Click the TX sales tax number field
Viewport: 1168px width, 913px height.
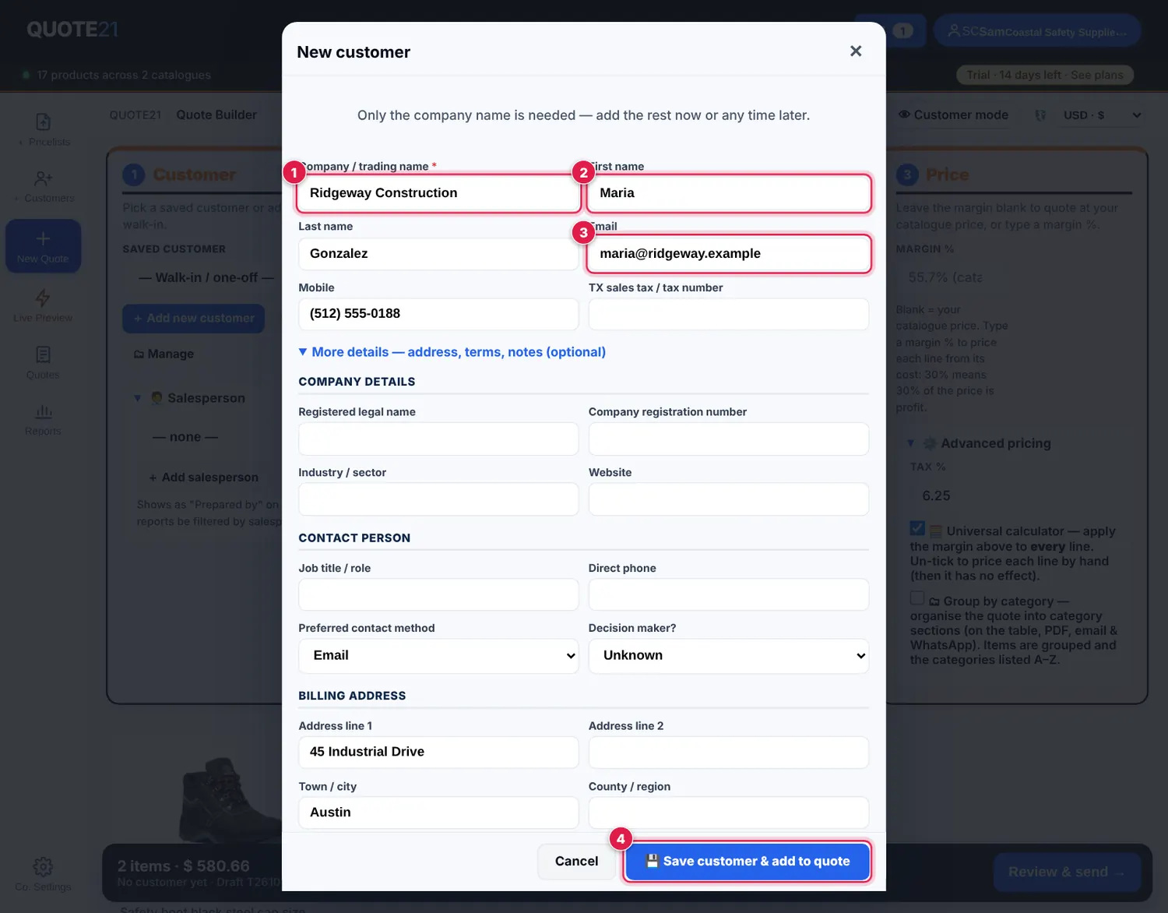click(729, 314)
